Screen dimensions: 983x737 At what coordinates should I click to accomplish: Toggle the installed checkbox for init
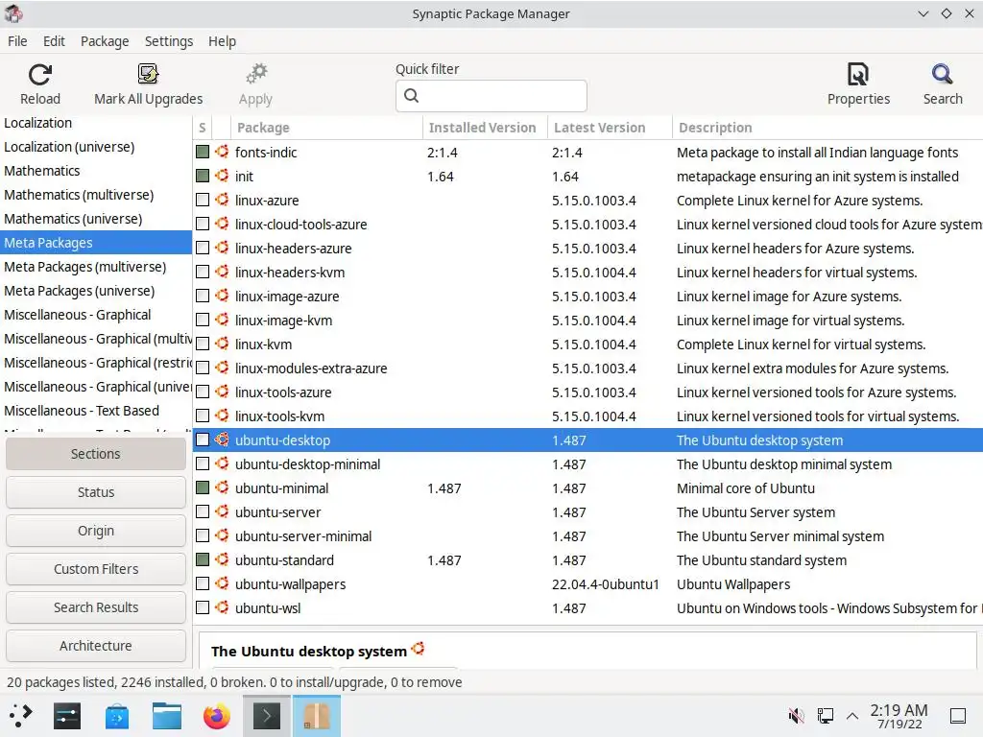202,177
